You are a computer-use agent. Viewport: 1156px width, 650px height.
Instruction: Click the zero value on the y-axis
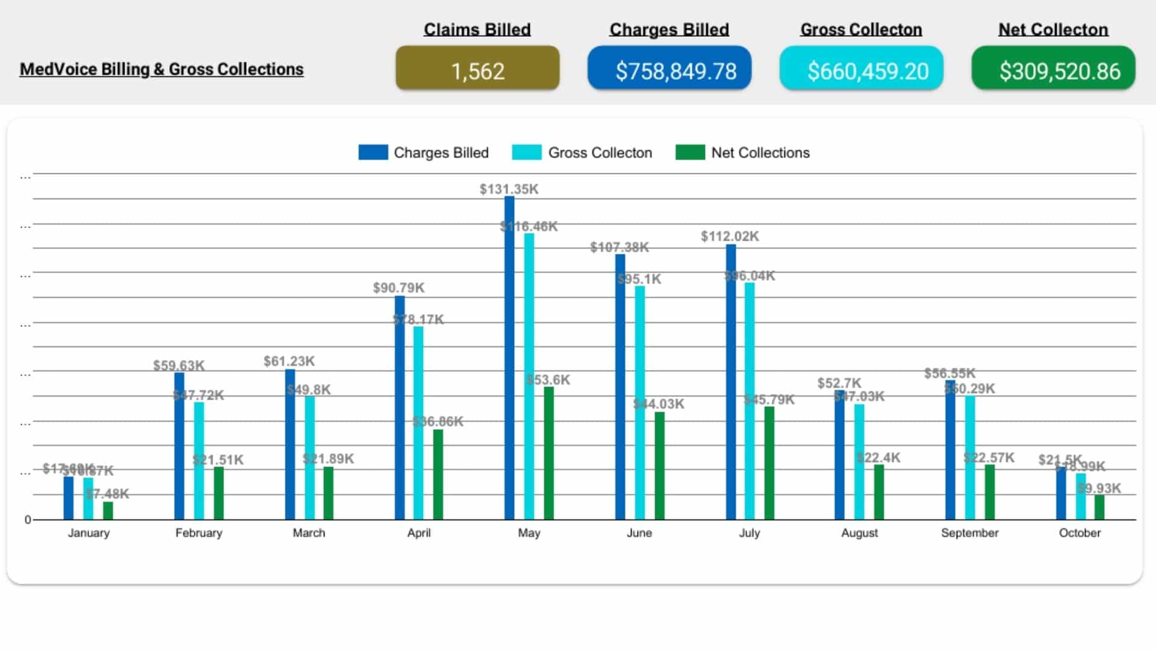click(26, 520)
